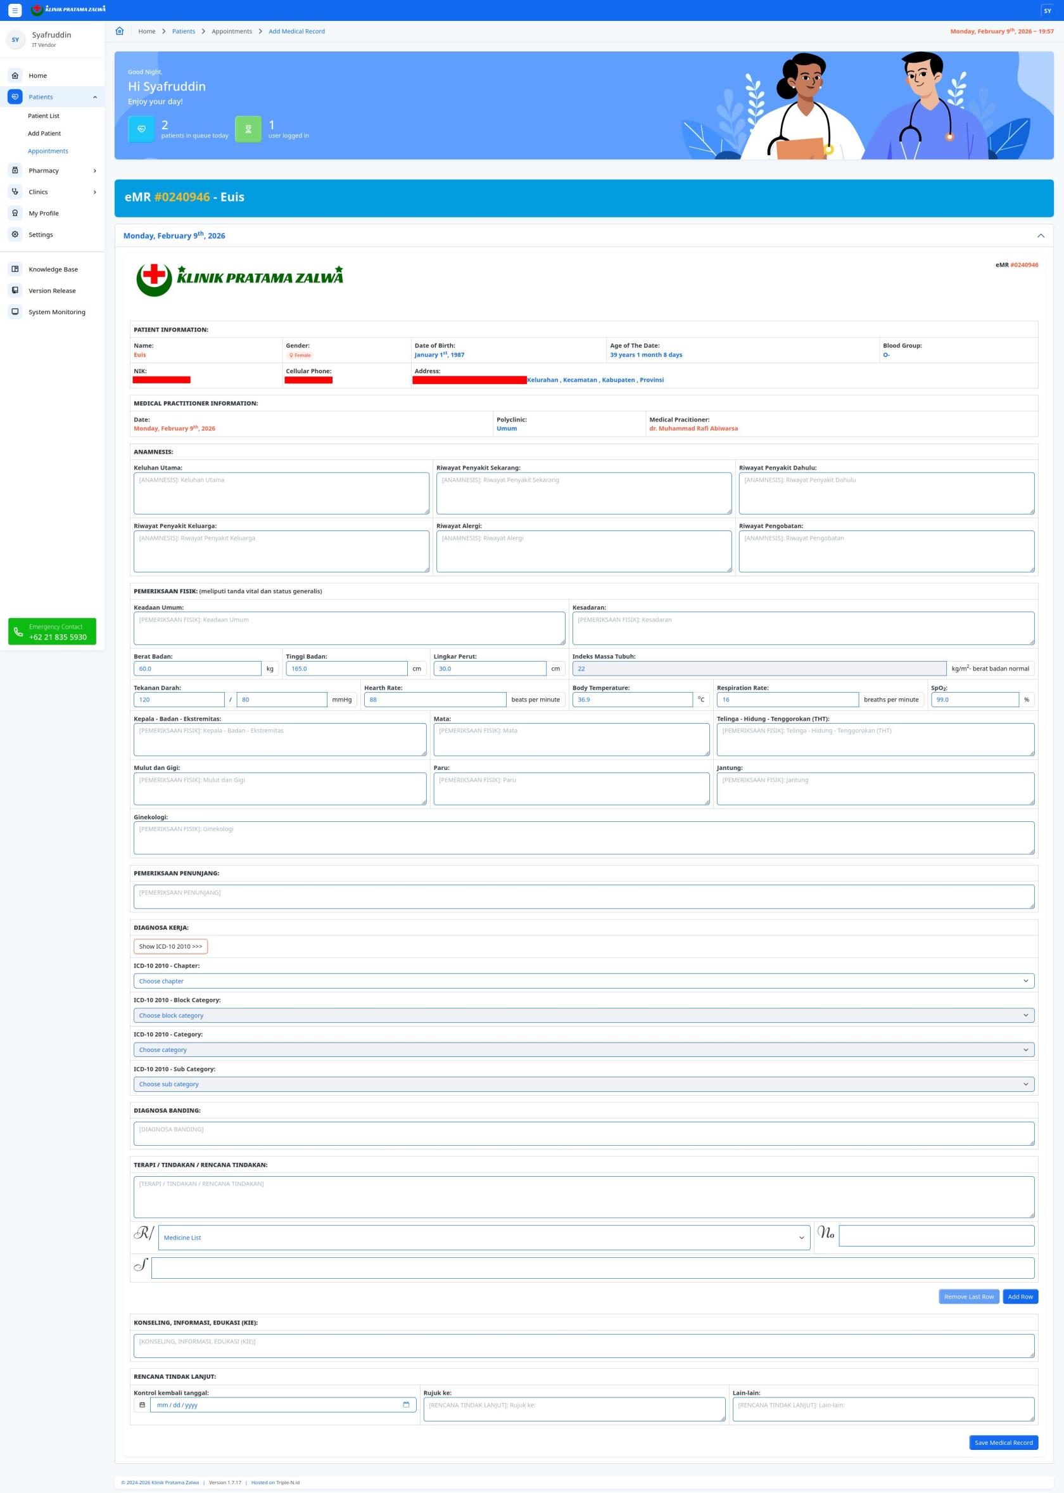Open the ICD-10 Choose chapter dropdown
Screen dimensions: 1064x1493
coord(583,981)
